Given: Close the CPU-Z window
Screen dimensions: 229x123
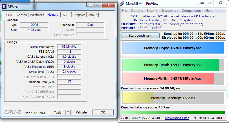Looking at the screenshot, I should pos(107,4).
